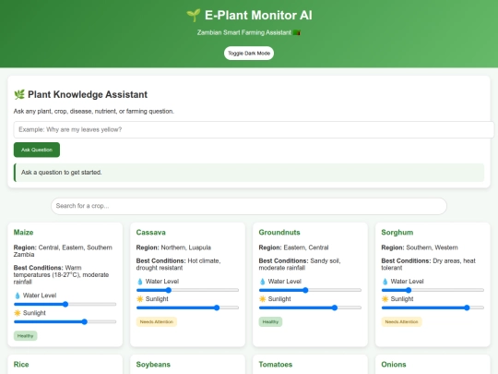
Task: Click the herb icon beside Plant Knowledge Assistant
Action: click(19, 94)
